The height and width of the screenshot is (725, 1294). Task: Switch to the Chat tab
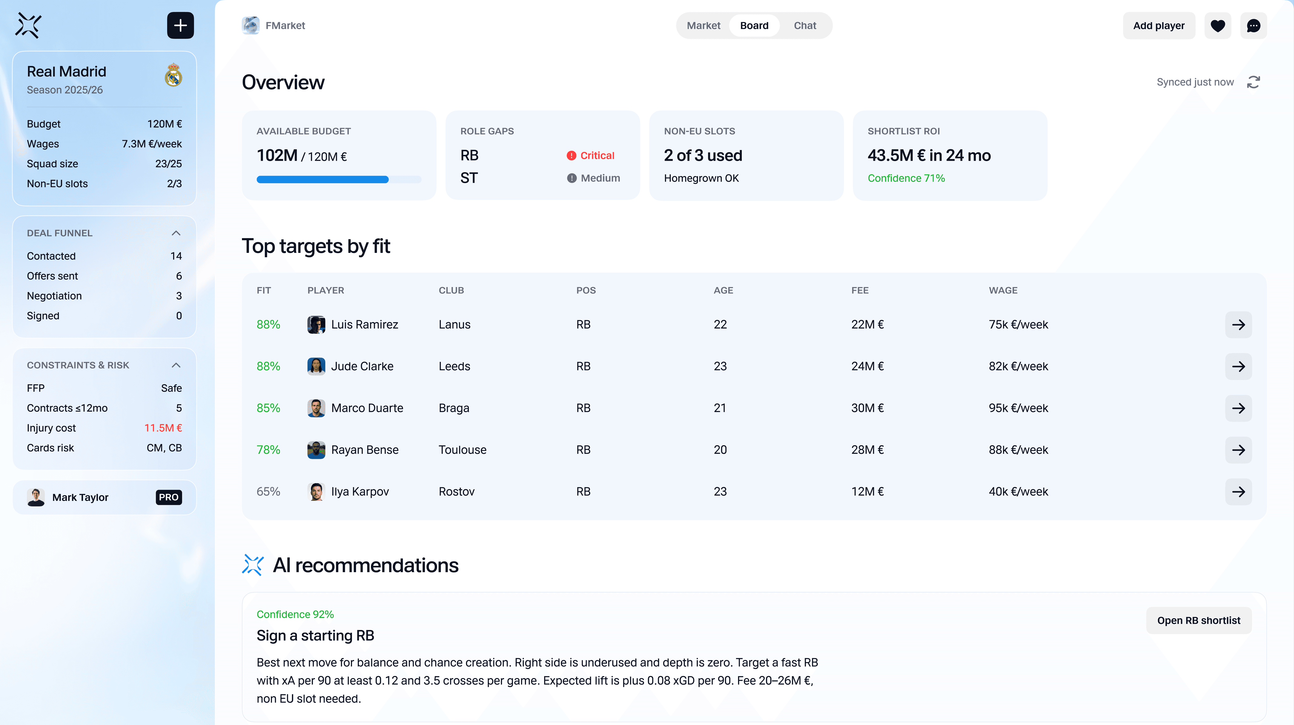[x=805, y=26]
